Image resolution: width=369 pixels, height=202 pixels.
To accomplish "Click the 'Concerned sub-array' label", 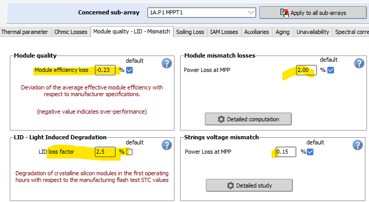I will [x=109, y=12].
